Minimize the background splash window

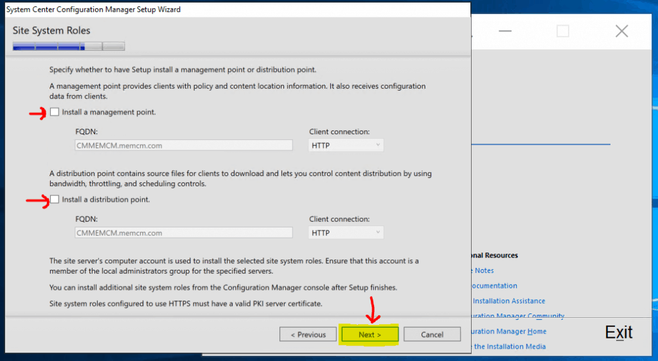point(505,31)
